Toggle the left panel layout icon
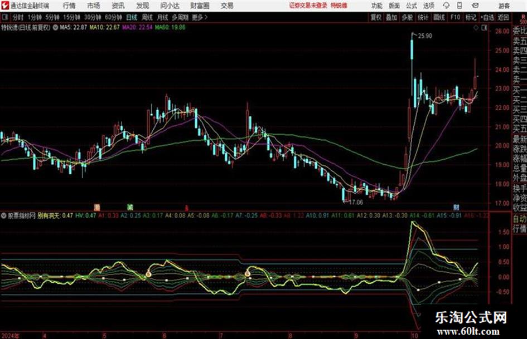 6,17
